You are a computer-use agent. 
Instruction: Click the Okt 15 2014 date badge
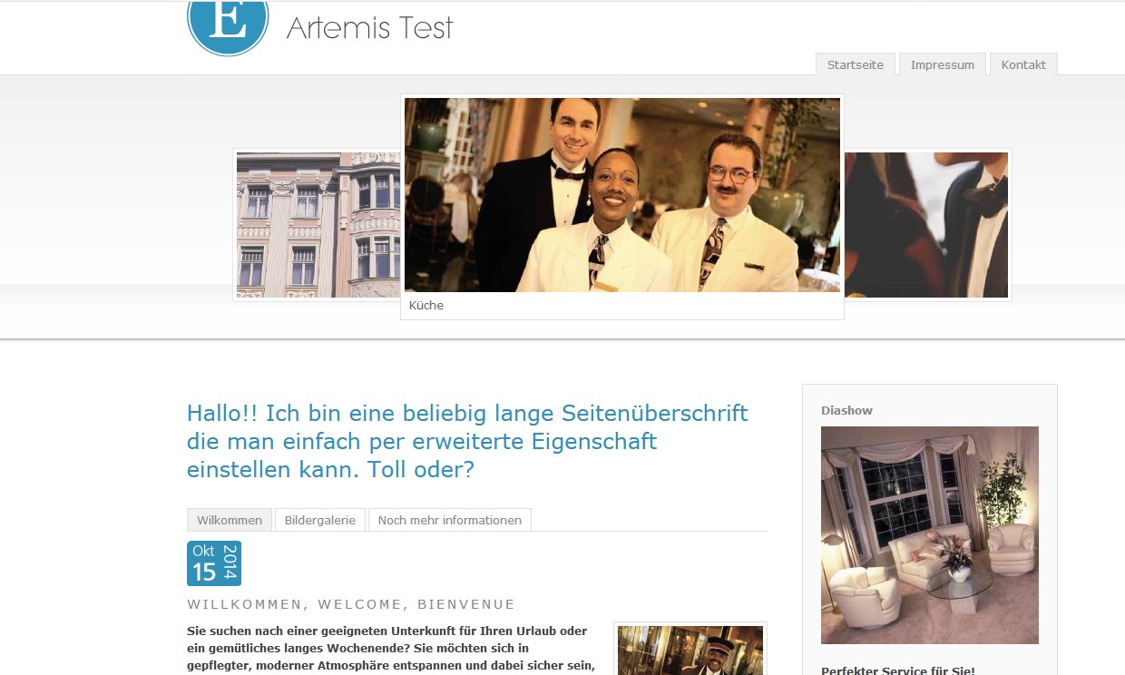pos(214,562)
